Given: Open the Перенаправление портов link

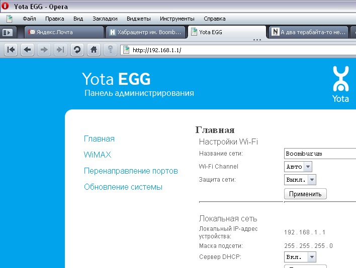Looking at the screenshot, I should tap(131, 171).
